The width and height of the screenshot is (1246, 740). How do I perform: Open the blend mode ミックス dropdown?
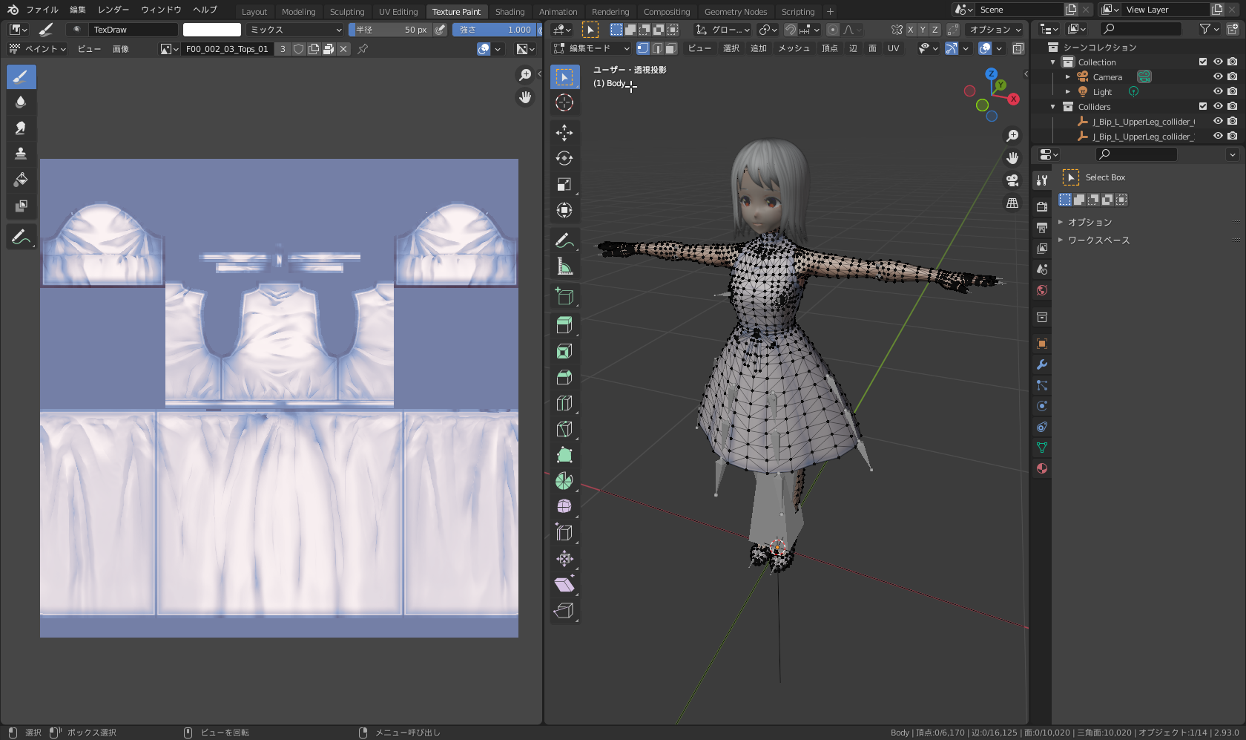point(295,30)
